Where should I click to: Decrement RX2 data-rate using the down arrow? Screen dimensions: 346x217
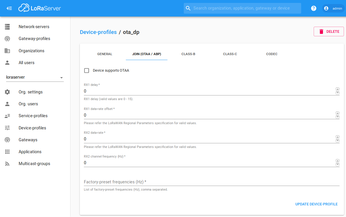(337, 141)
